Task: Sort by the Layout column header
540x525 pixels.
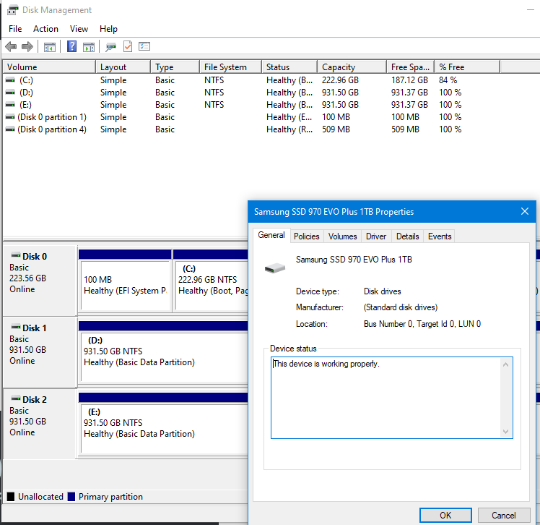Action: [x=123, y=67]
